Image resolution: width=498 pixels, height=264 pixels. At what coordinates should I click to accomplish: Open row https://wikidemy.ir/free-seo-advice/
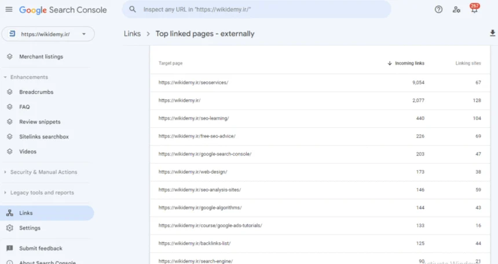(x=320, y=136)
